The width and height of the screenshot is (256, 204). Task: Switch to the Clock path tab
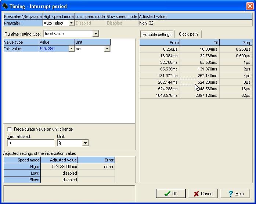tap(188, 34)
